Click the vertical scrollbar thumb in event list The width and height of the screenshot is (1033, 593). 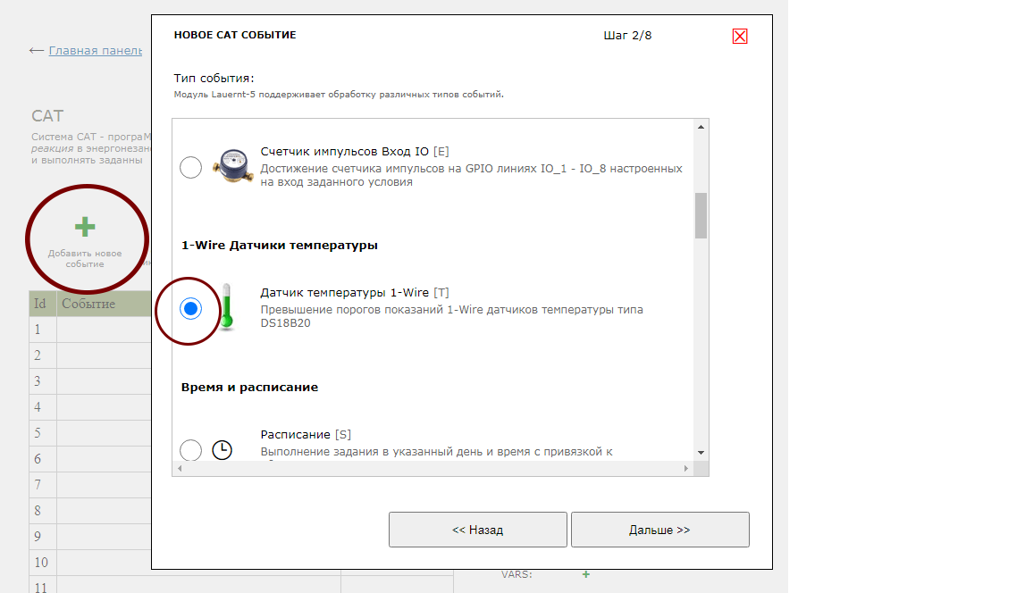(x=701, y=215)
